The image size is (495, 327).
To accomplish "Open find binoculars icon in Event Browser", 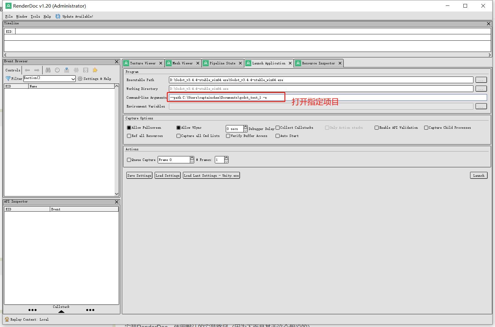I will click(48, 70).
